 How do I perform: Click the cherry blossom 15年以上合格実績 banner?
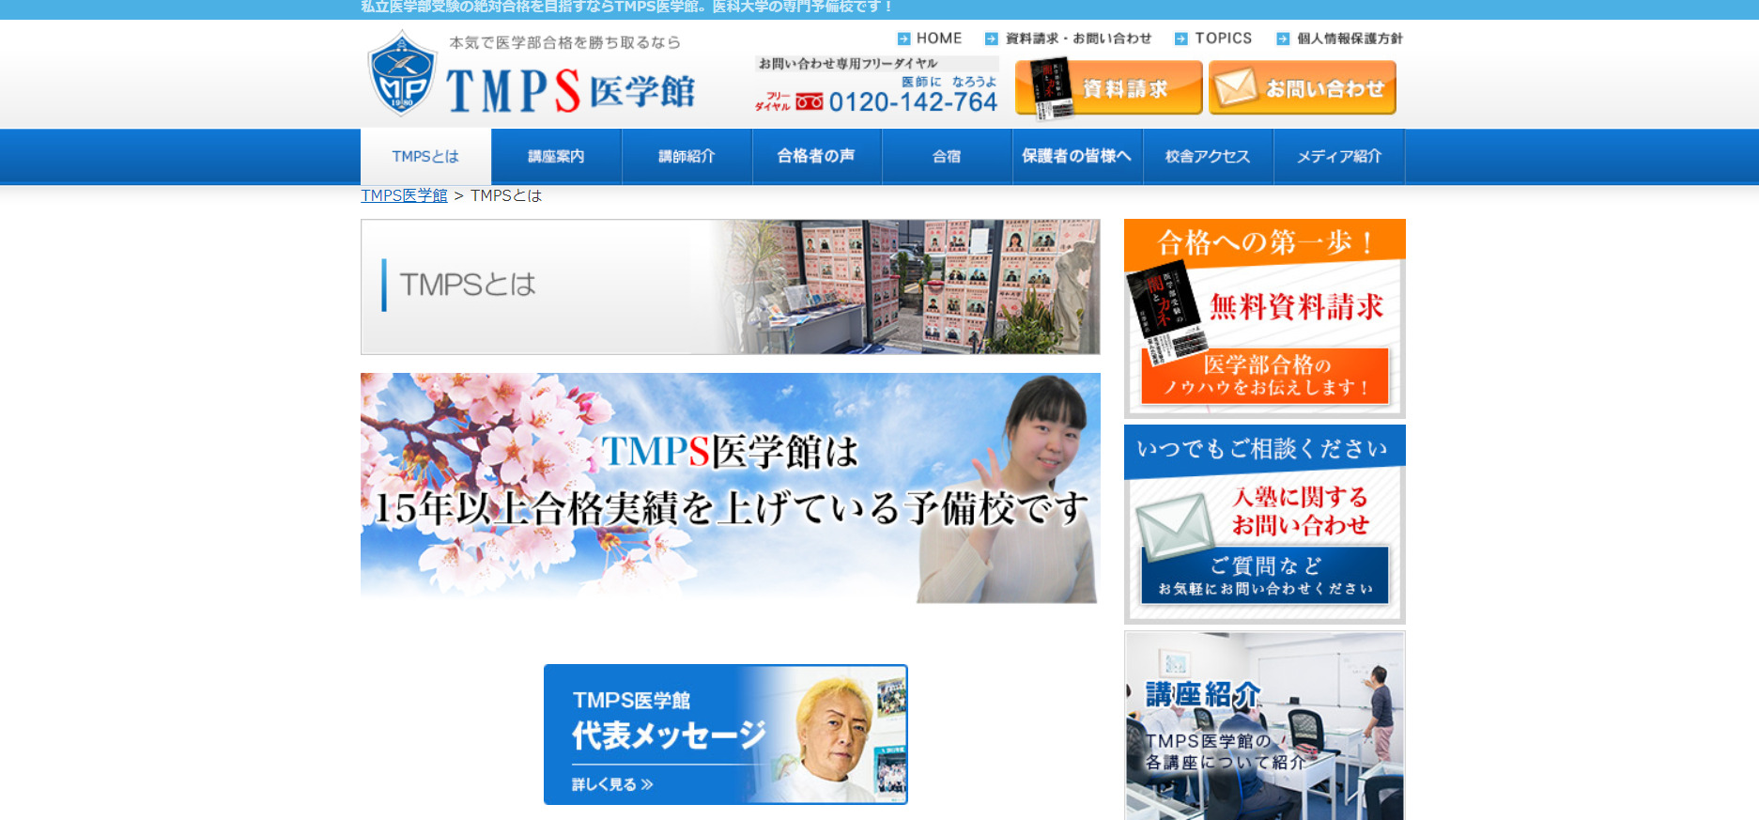point(731,488)
